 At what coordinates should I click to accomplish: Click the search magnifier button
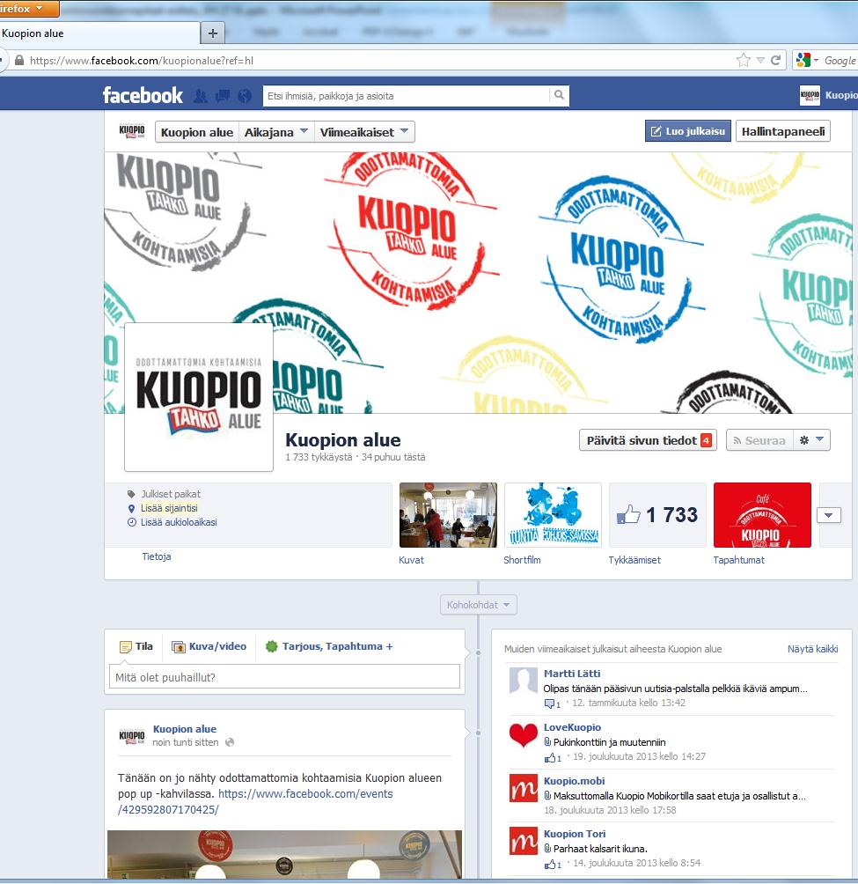(x=559, y=95)
